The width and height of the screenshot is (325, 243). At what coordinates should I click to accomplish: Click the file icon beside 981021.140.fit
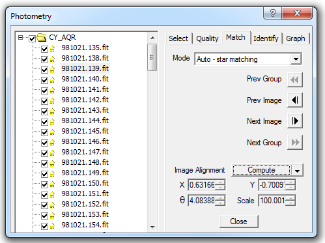(x=52, y=80)
